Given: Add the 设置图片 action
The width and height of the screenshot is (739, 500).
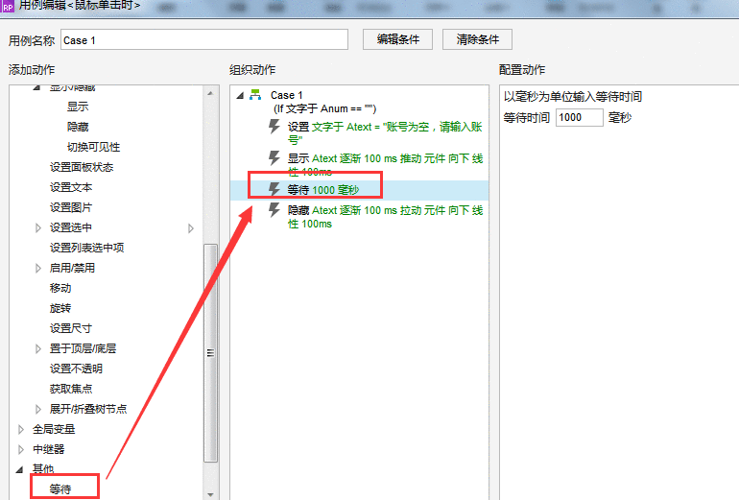Looking at the screenshot, I should (x=71, y=207).
